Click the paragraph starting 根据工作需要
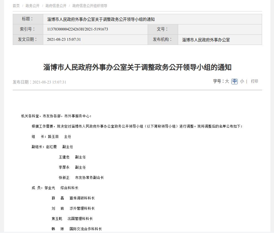Image resolution: width=274 pixels, height=233 pixels. 137,126
